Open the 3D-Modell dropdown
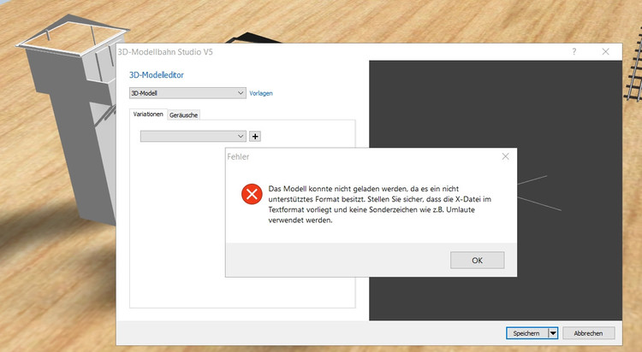The height and width of the screenshot is (352, 642). 187,93
